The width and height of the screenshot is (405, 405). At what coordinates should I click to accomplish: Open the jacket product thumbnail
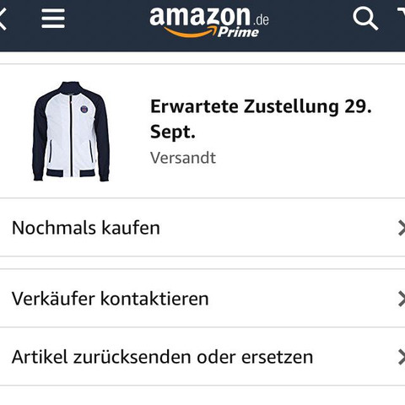[x=71, y=132]
